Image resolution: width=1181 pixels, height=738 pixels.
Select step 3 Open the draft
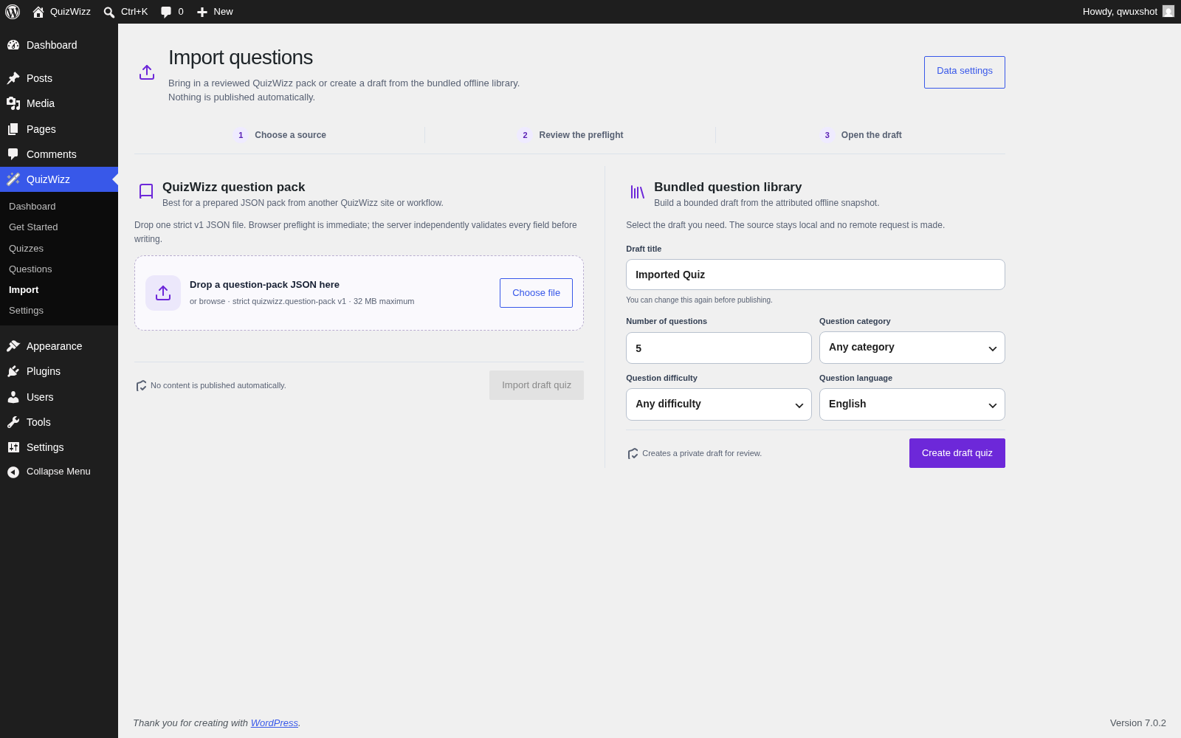pos(861,135)
